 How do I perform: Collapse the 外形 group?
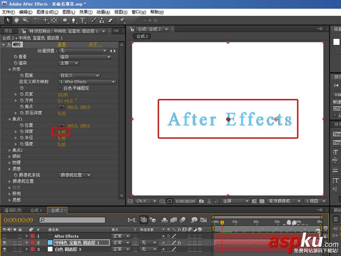(9, 70)
